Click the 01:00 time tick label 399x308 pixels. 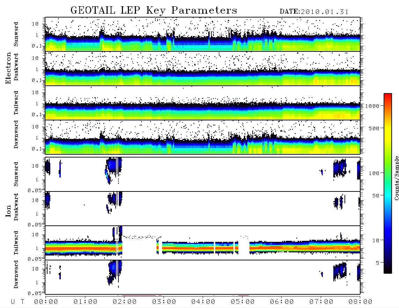(x=86, y=302)
